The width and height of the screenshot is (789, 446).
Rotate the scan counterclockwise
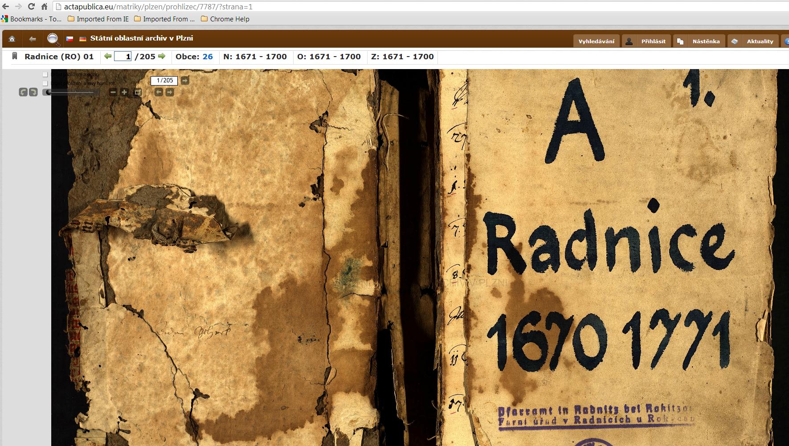point(23,92)
